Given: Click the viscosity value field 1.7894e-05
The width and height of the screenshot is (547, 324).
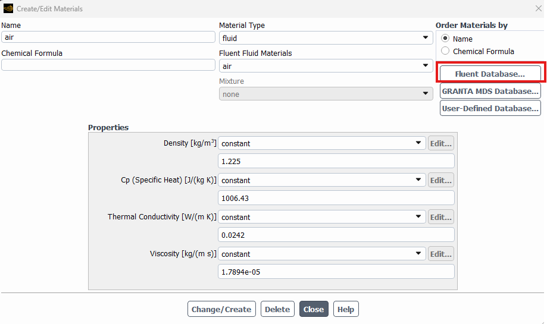Looking at the screenshot, I should [336, 272].
